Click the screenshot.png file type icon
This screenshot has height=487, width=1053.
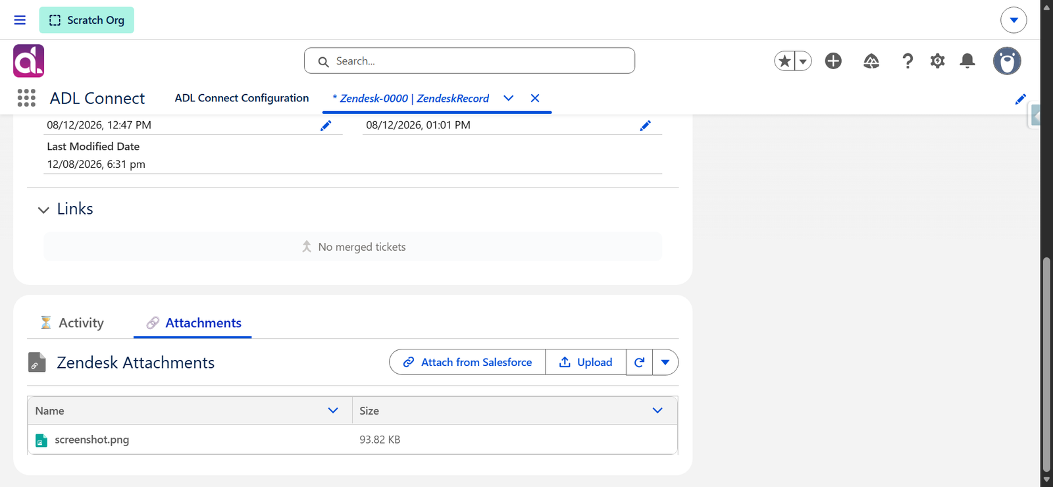(41, 440)
